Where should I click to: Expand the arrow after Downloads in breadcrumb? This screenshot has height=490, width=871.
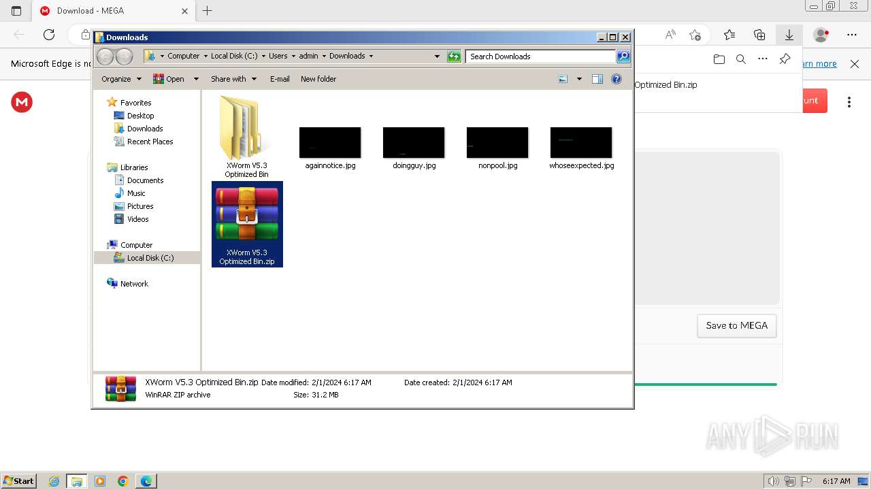click(371, 56)
